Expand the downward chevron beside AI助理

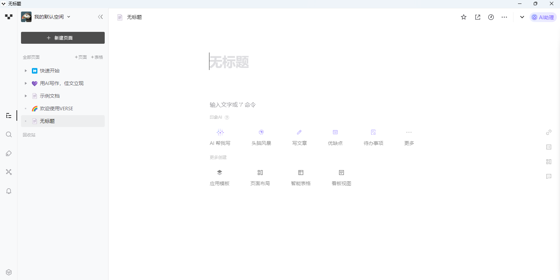(522, 17)
